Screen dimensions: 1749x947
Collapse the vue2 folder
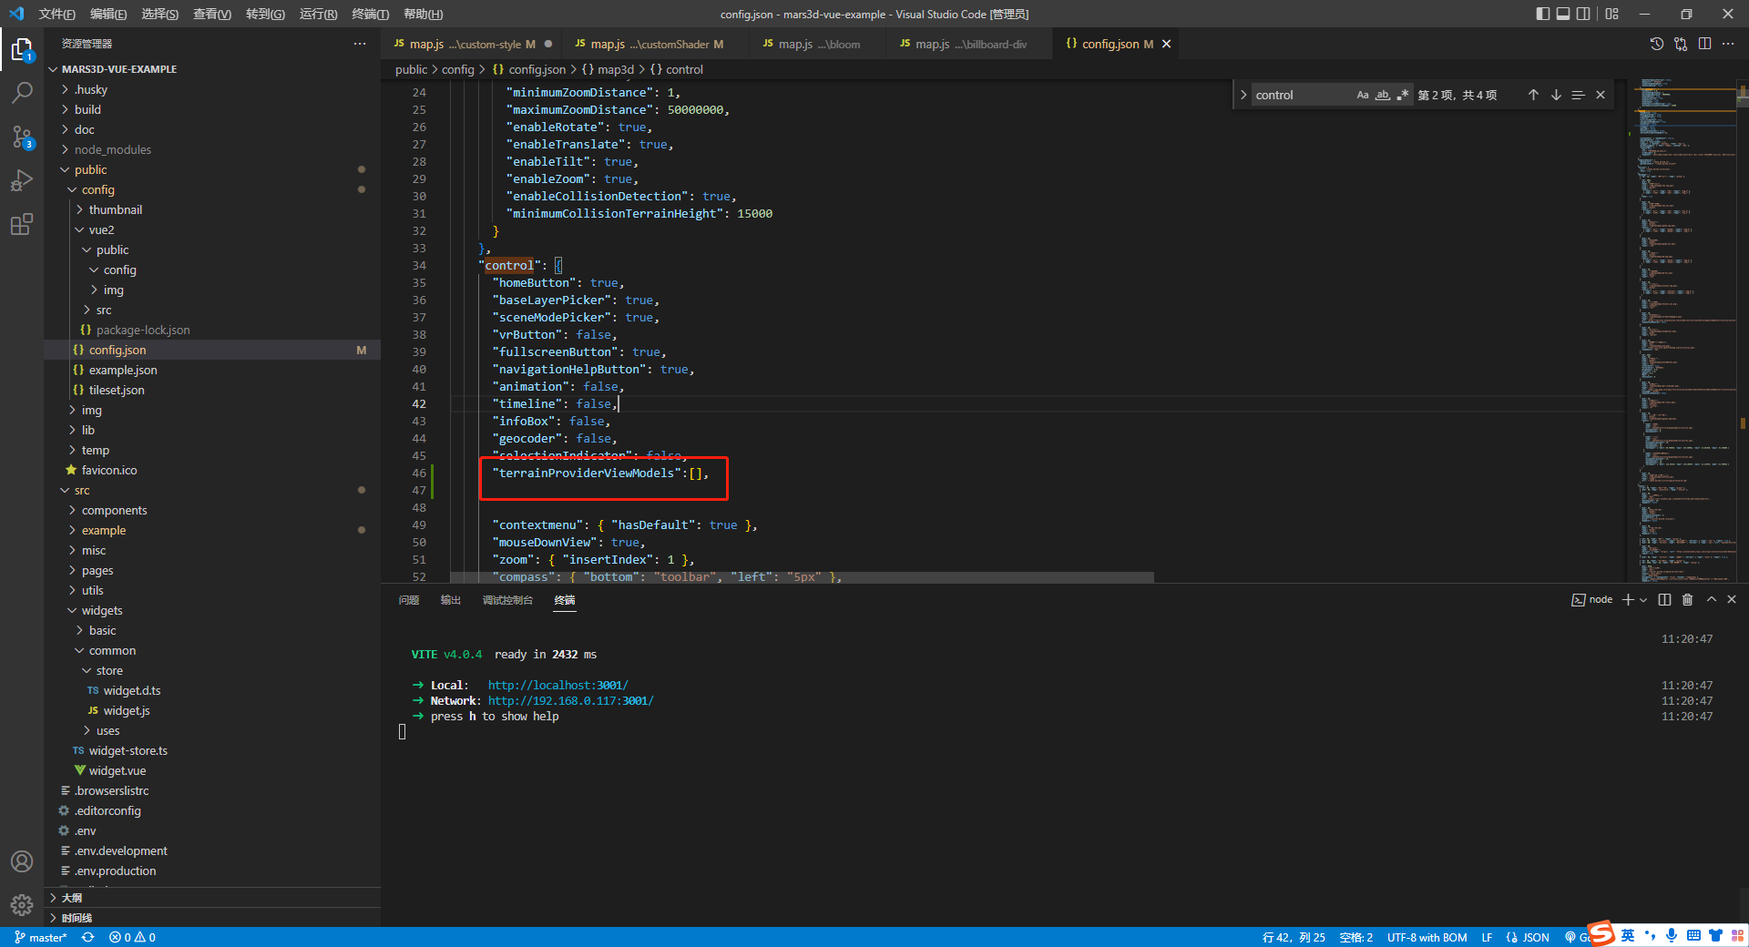(101, 229)
